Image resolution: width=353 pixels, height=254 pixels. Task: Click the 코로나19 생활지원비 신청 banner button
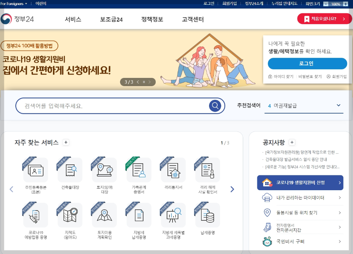pyautogui.click(x=300, y=183)
